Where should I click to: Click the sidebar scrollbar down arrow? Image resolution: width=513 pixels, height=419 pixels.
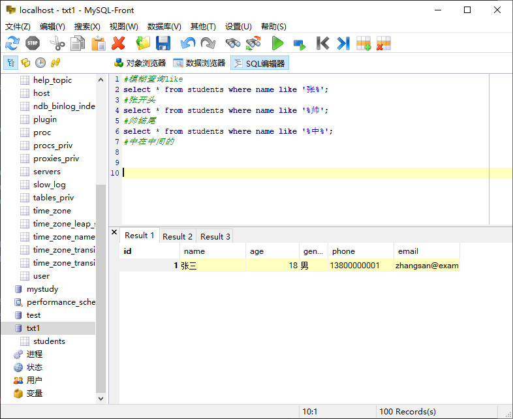pyautogui.click(x=101, y=398)
